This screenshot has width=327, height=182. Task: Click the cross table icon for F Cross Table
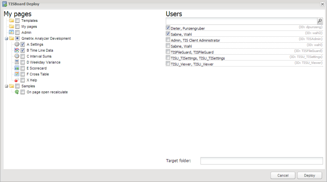tap(17, 74)
